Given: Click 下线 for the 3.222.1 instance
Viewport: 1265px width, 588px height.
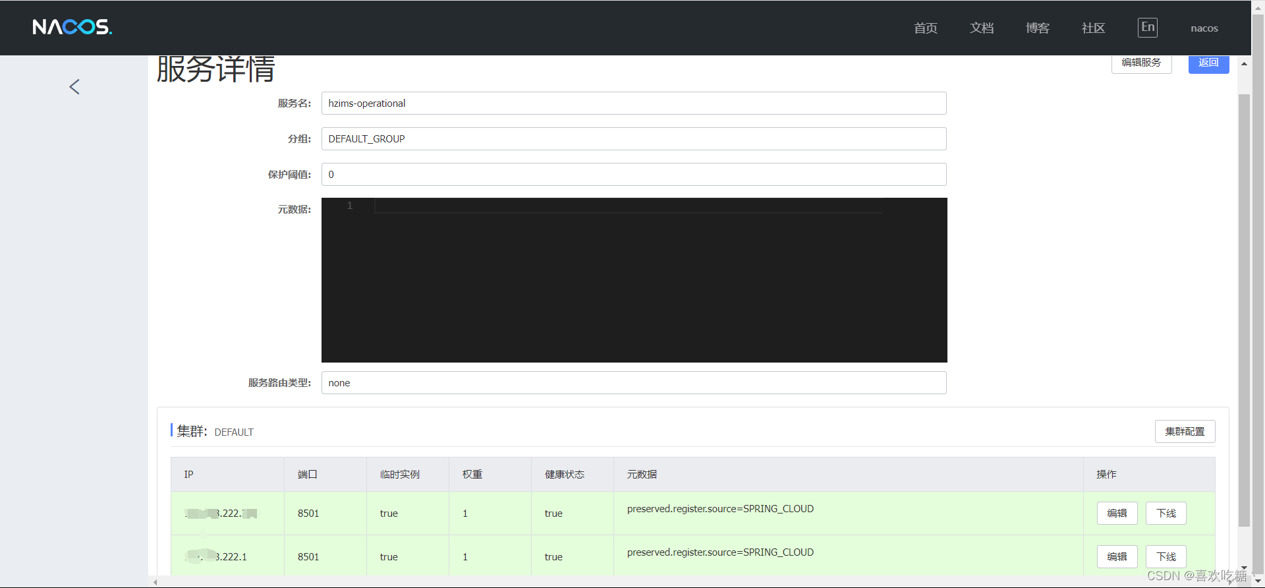Looking at the screenshot, I should coord(1166,556).
